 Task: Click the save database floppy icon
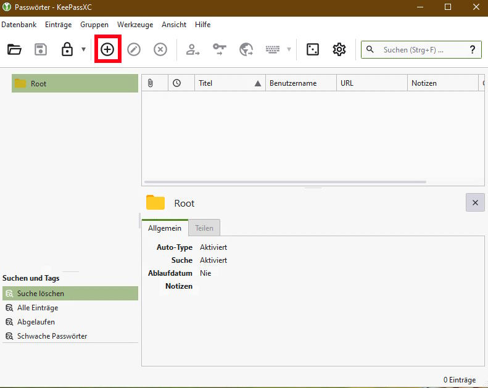41,50
